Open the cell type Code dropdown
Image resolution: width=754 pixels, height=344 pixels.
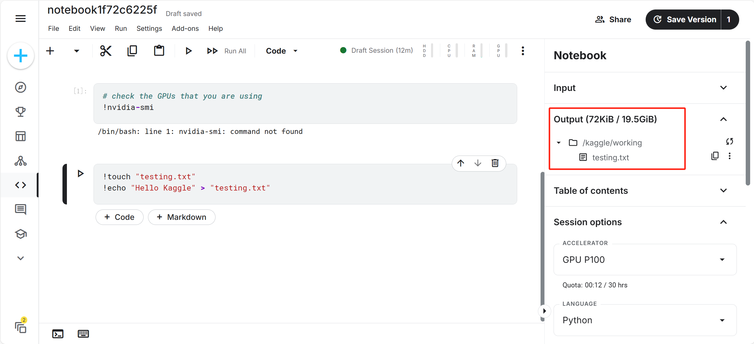(x=282, y=51)
